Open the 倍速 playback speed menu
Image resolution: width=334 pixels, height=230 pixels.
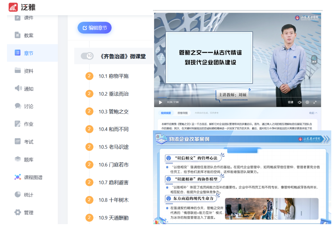tap(291, 102)
